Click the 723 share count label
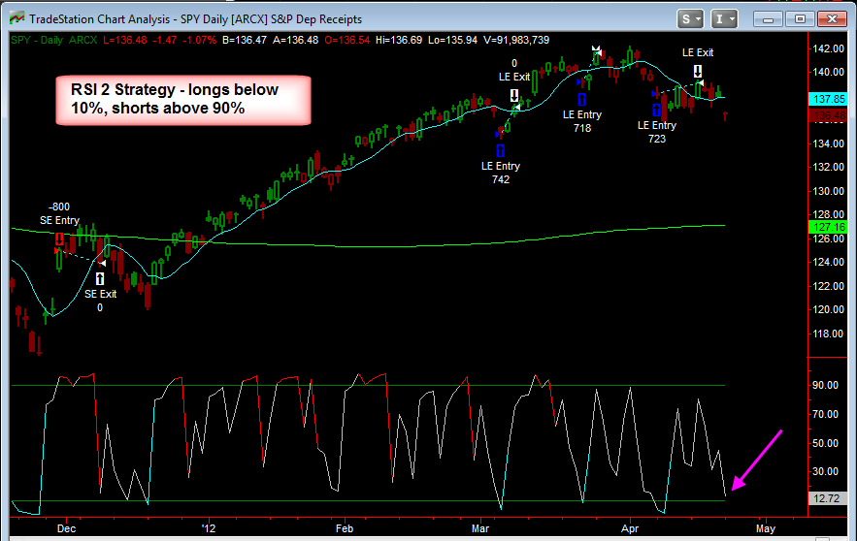Viewport: 857px width, 541px height. tap(657, 139)
